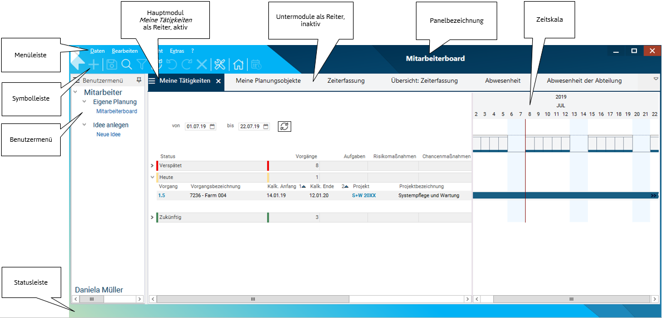
Task: Open the Abwesenheit der Abteilung tab
Action: 584,81
